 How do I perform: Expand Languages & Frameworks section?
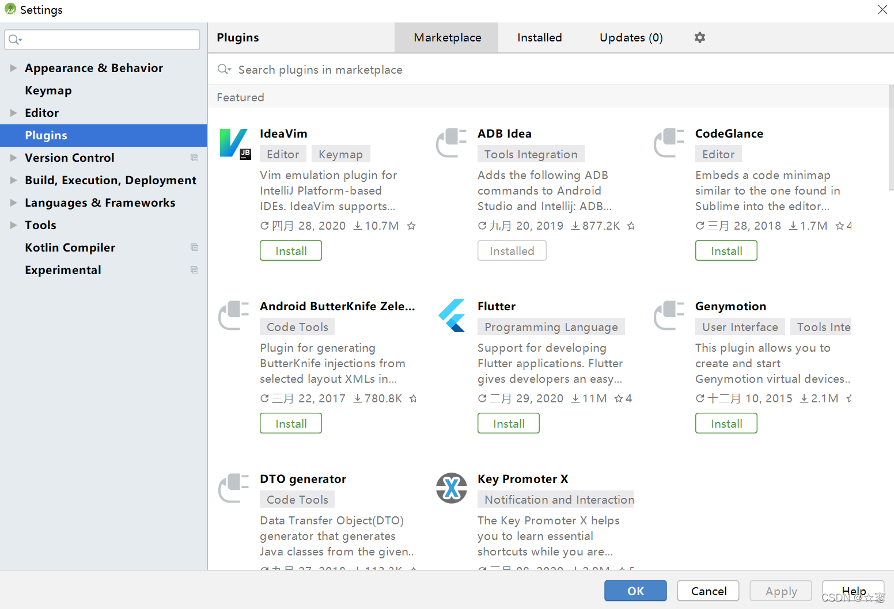[x=13, y=203]
